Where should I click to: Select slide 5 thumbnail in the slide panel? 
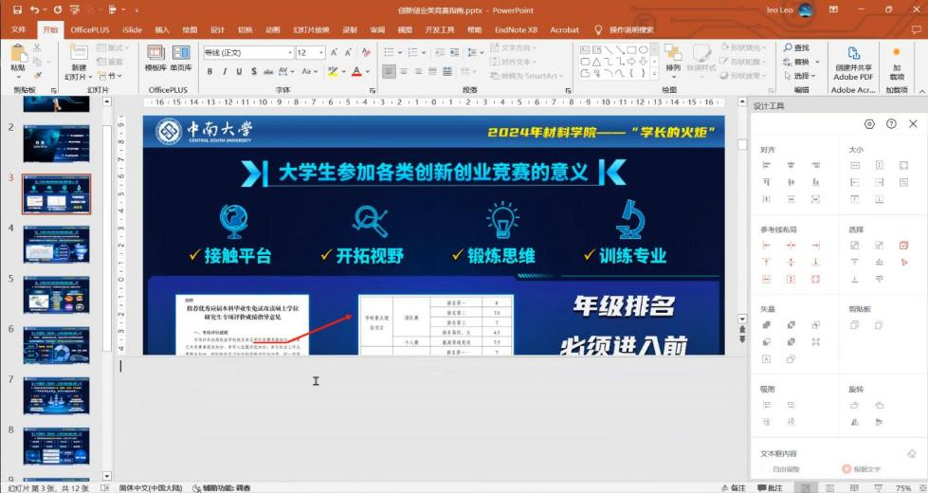pos(56,294)
